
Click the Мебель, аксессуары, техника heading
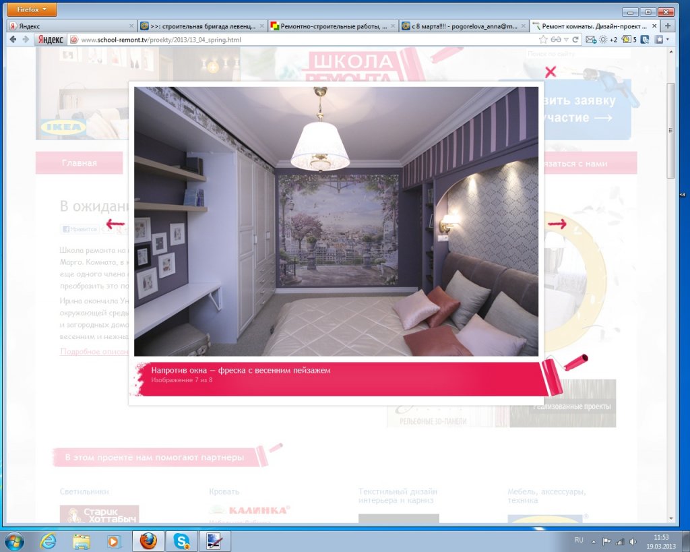tap(546, 495)
